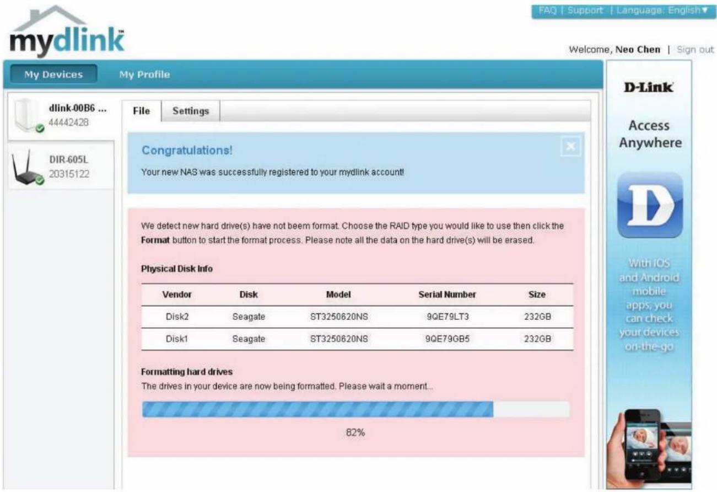
Task: Click ST3250620NS in the Disk2 row
Action: [338, 317]
